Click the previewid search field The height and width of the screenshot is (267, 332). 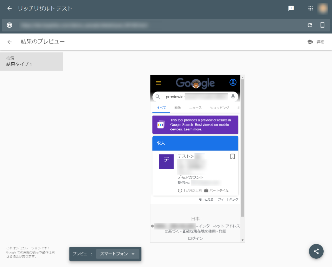point(195,97)
